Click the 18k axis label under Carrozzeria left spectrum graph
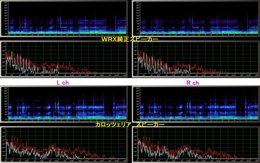Image resolution: width=260 pixels, height=163 pixels. click(x=95, y=161)
